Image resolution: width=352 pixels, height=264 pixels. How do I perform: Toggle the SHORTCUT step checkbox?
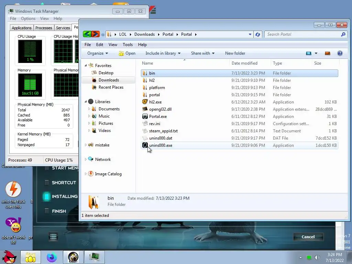pyautogui.click(x=47, y=183)
